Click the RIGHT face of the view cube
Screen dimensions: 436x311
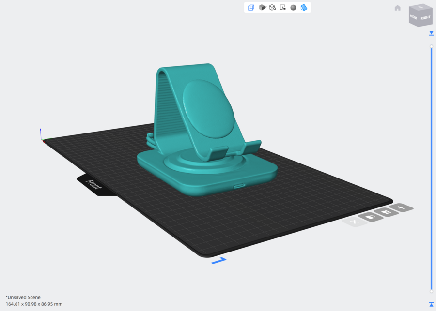[x=425, y=18]
